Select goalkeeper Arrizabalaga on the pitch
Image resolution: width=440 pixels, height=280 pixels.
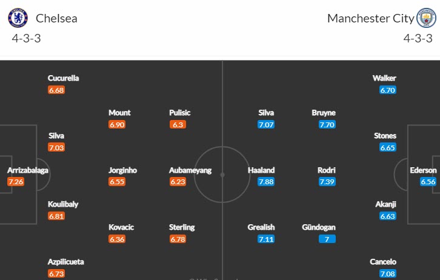tap(28, 171)
